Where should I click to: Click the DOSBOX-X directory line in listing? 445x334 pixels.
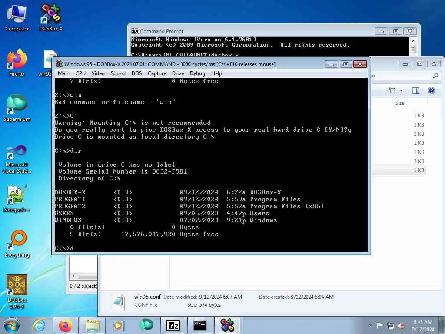168,192
